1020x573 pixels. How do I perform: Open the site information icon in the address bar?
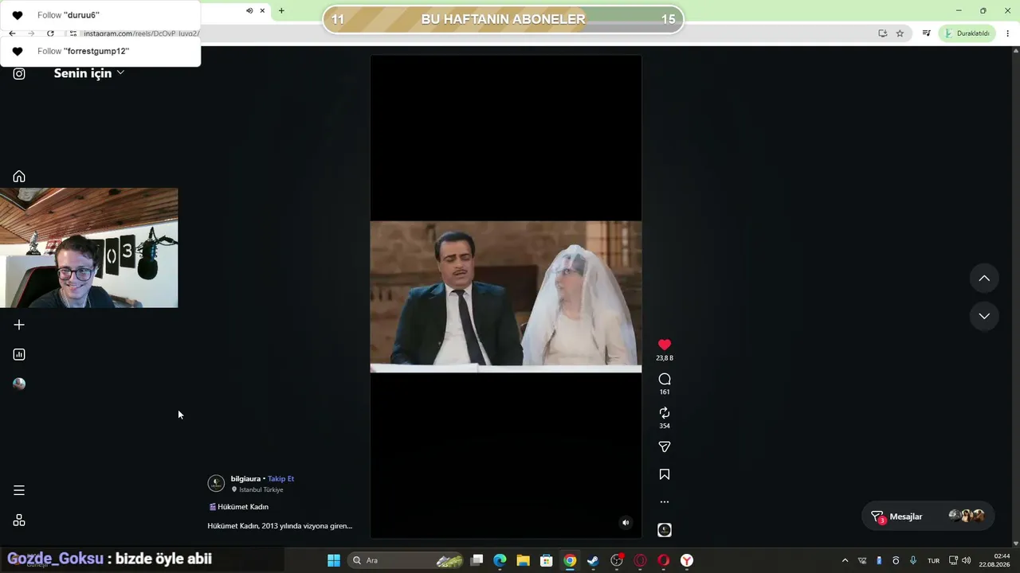click(x=73, y=33)
